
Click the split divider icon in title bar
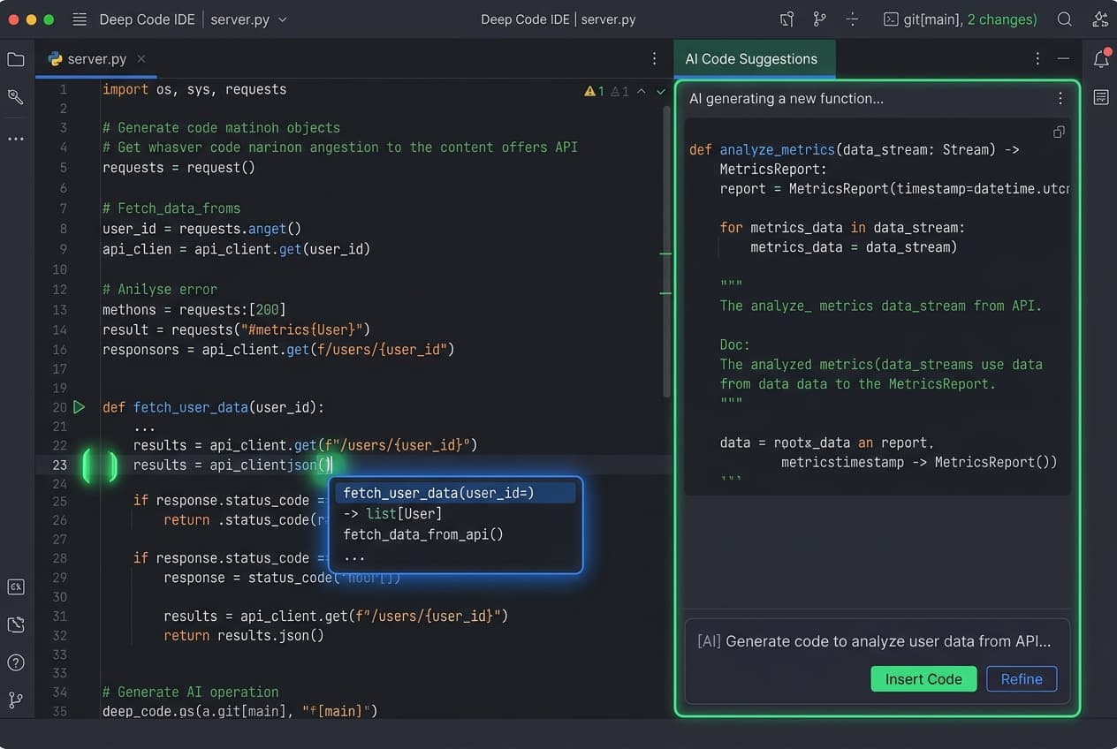[x=852, y=19]
